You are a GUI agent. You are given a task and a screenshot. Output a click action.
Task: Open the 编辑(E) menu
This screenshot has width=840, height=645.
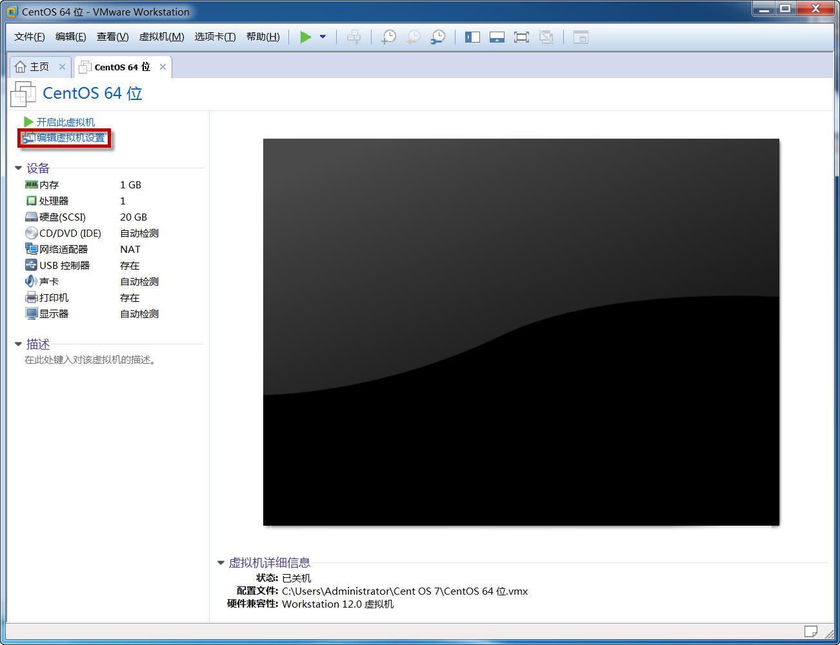tap(71, 37)
